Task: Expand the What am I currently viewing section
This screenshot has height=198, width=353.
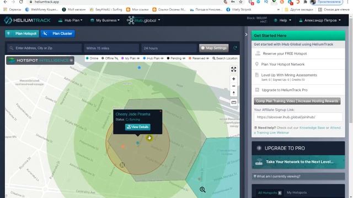Action: point(298,177)
